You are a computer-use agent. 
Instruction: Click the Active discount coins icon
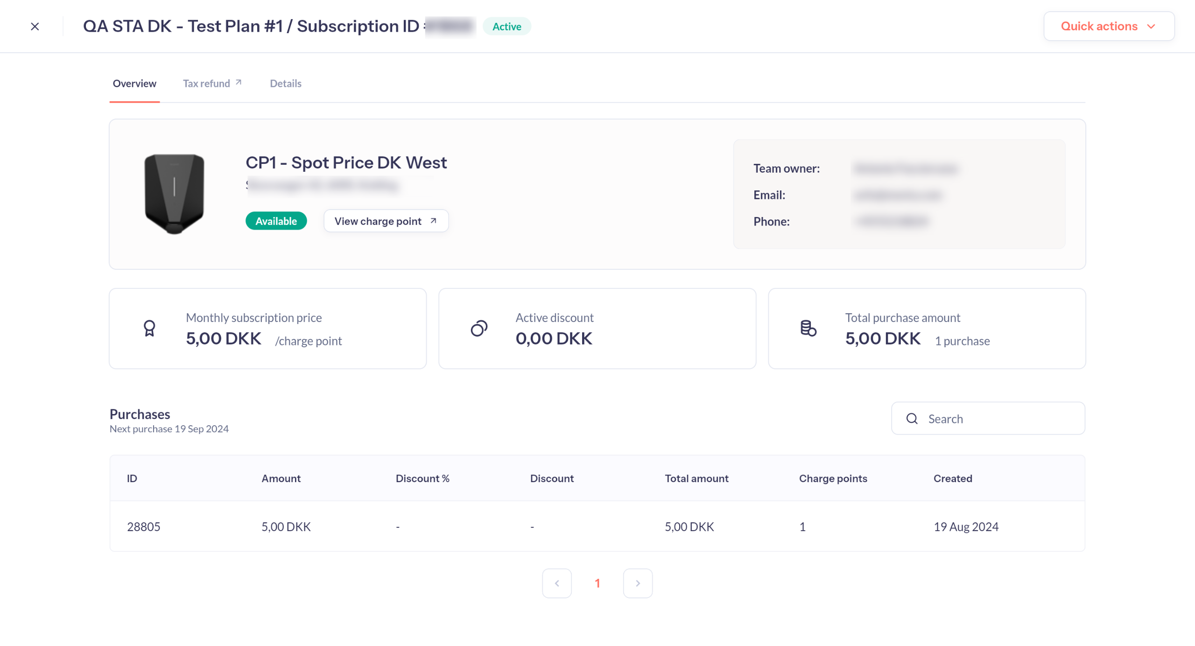[479, 329]
